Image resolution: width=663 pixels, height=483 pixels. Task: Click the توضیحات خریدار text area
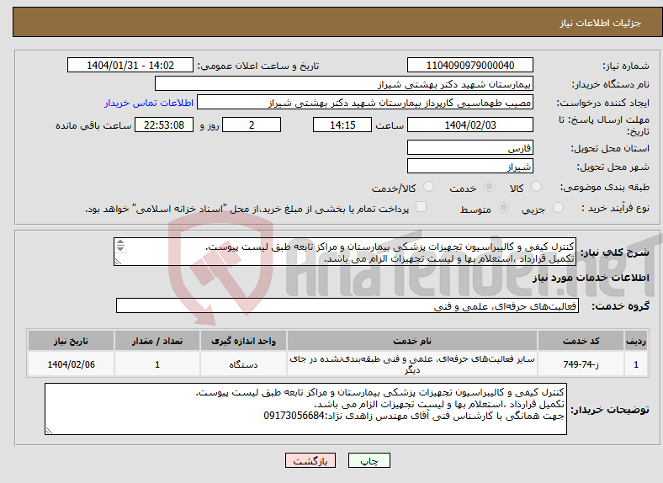pyautogui.click(x=305, y=409)
